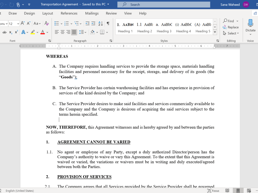Open the Mailings tab

pos(92,13)
